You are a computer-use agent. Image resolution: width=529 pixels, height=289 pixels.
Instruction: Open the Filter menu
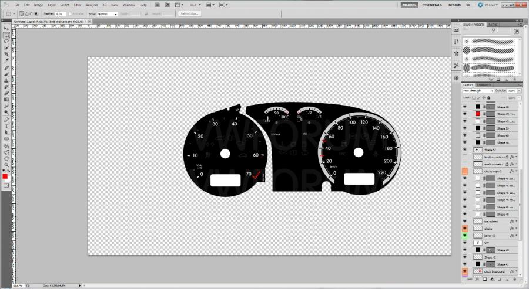(x=77, y=5)
